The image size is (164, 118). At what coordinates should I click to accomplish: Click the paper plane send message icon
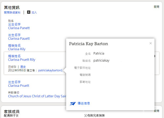pyautogui.click(x=73, y=103)
